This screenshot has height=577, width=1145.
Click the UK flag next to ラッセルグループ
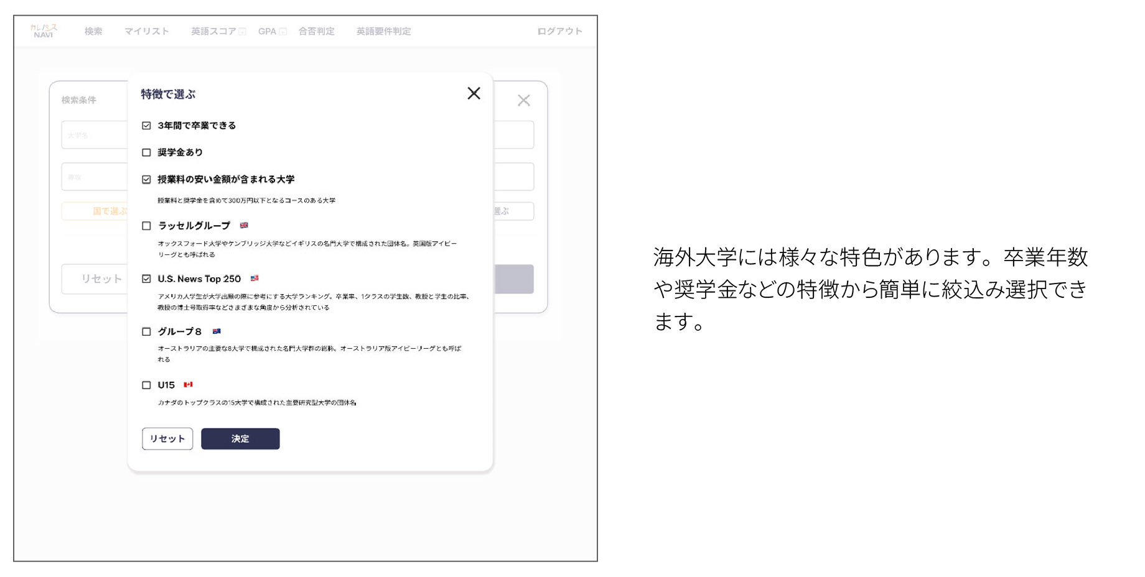click(x=244, y=226)
